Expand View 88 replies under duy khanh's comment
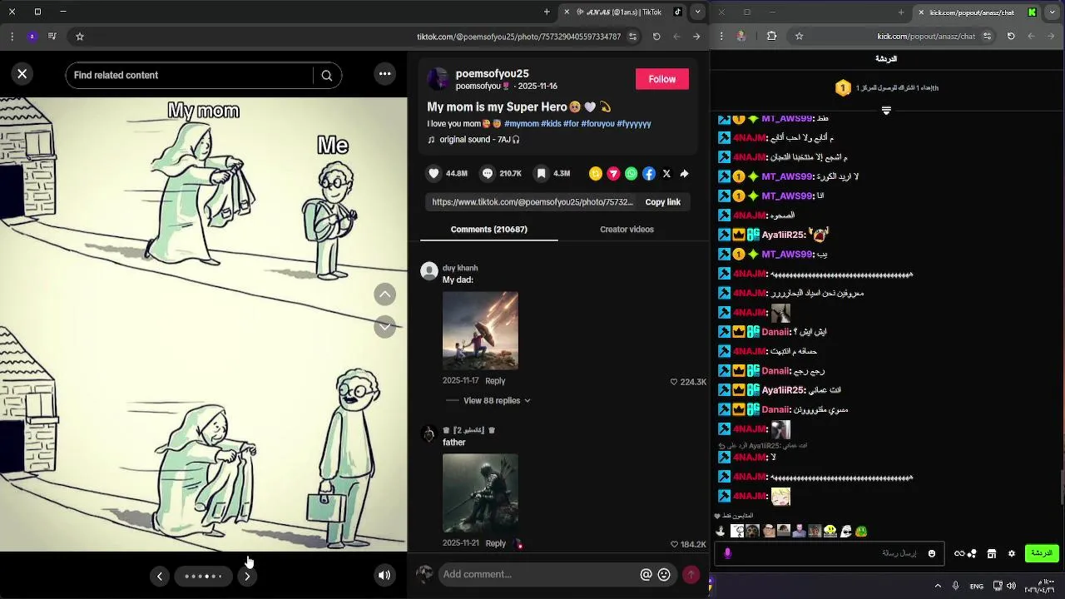1065x599 pixels. [497, 400]
